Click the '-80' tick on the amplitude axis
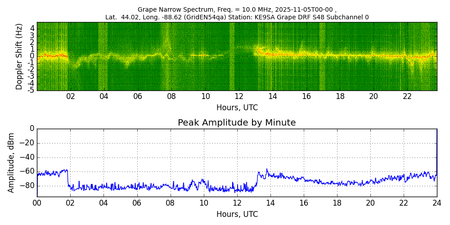Image resolution: width=450 pixels, height=225 pixels. (28, 185)
